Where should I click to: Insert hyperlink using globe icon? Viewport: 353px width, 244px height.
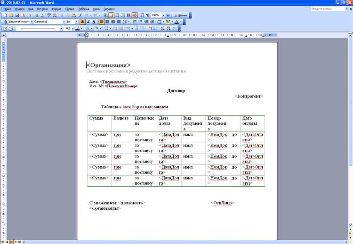(105, 16)
